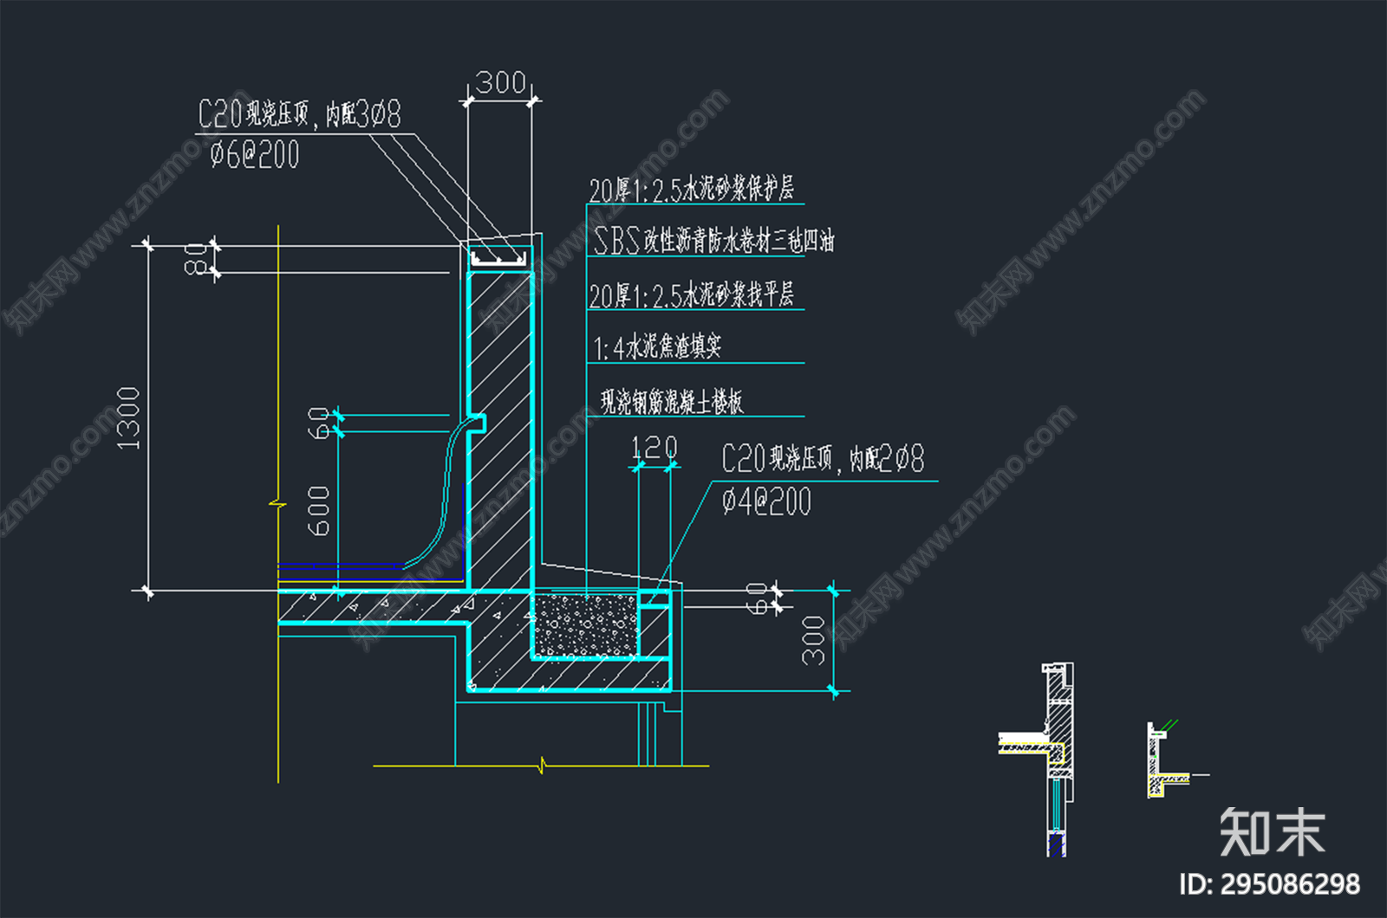Select the SBS改性沥青防水卷材 annotation
The image size is (1387, 918).
point(713,241)
